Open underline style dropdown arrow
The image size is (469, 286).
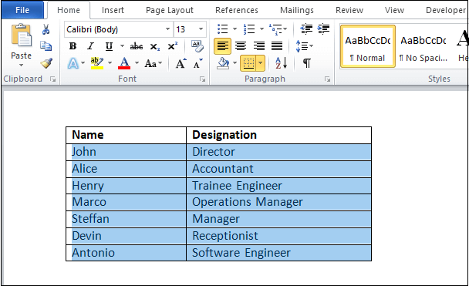click(122, 46)
